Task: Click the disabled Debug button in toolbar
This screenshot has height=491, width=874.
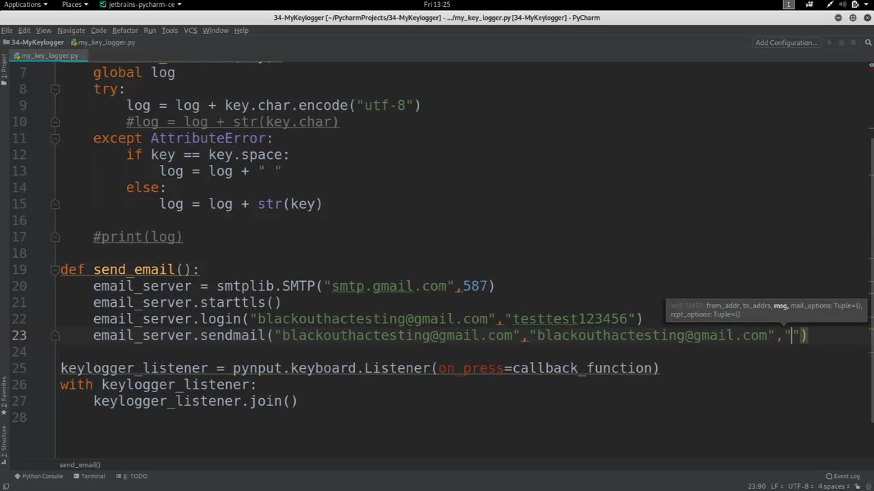Action: (842, 42)
